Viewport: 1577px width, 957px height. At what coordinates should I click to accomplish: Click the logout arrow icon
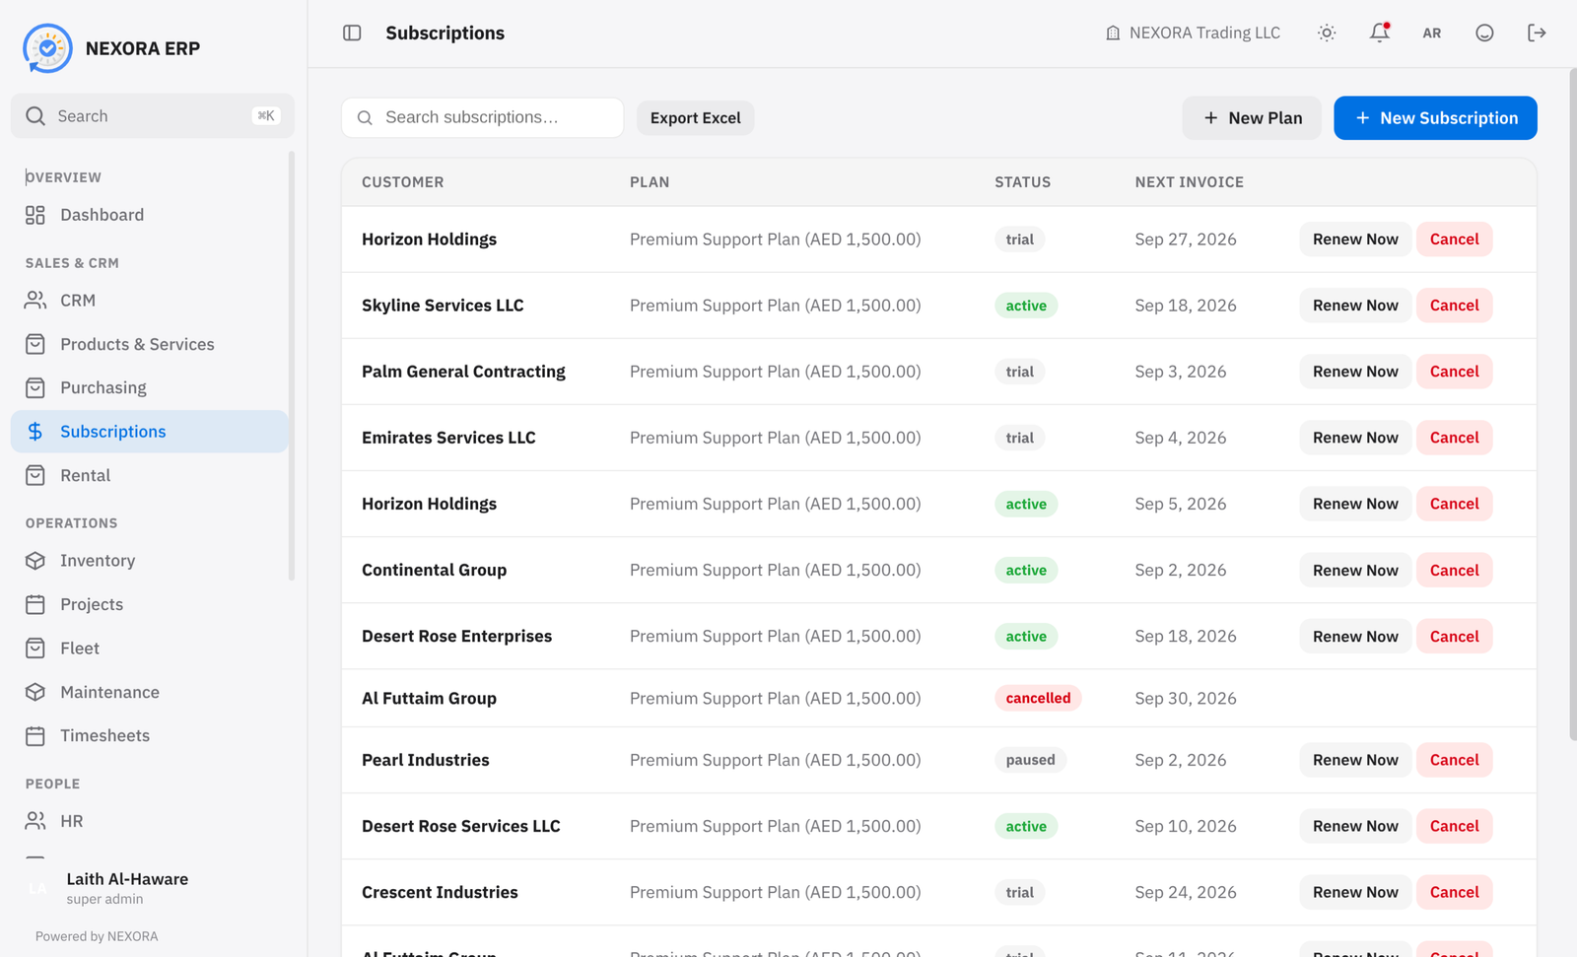[1537, 33]
